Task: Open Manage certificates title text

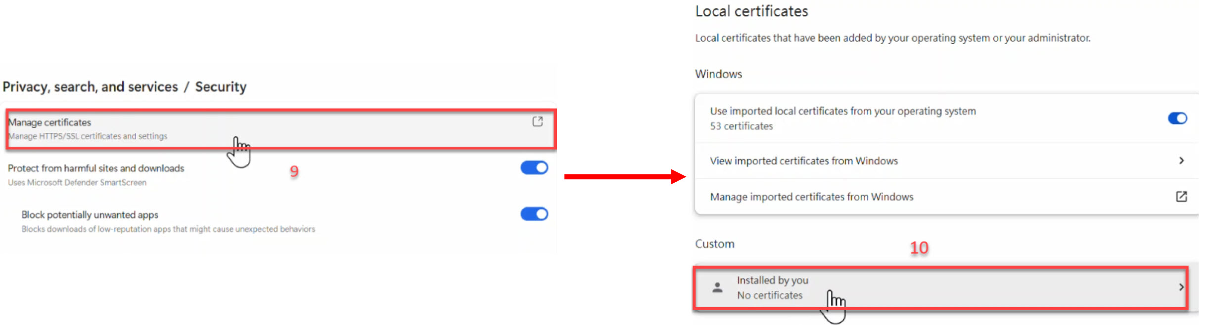Action: coord(49,122)
